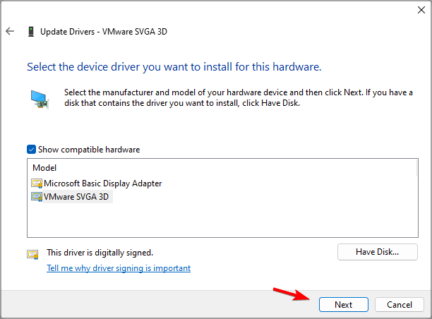Image resolution: width=432 pixels, height=319 pixels.
Task: Click the back arrow in the title bar
Action: coord(10,31)
